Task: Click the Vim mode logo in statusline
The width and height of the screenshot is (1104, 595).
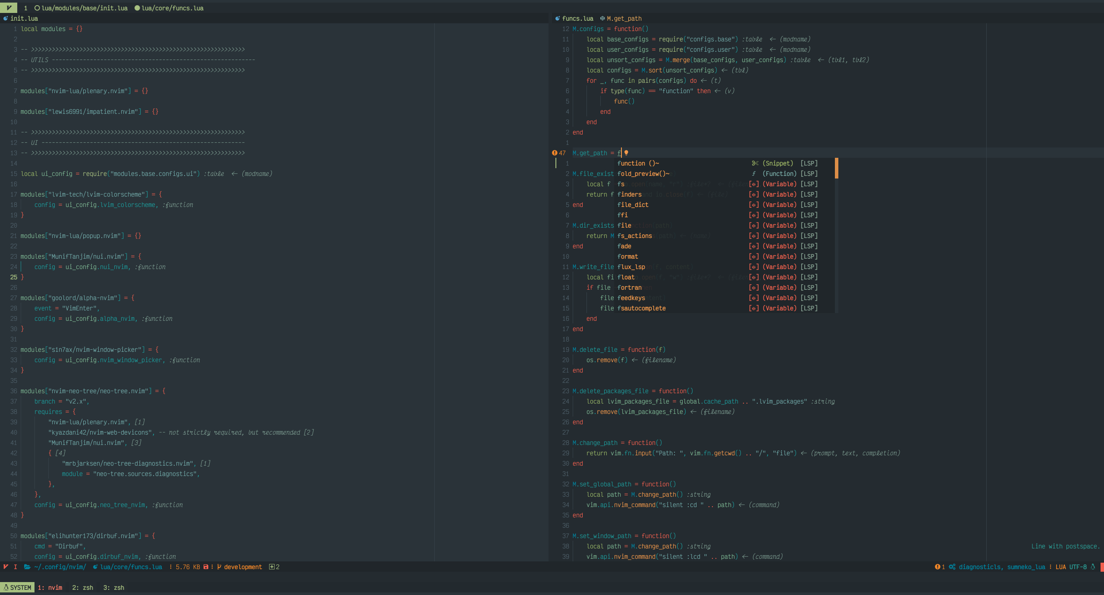Action: [x=6, y=567]
